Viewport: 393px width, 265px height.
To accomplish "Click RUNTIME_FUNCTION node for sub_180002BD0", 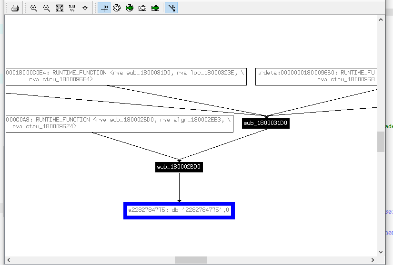I will click(119, 123).
